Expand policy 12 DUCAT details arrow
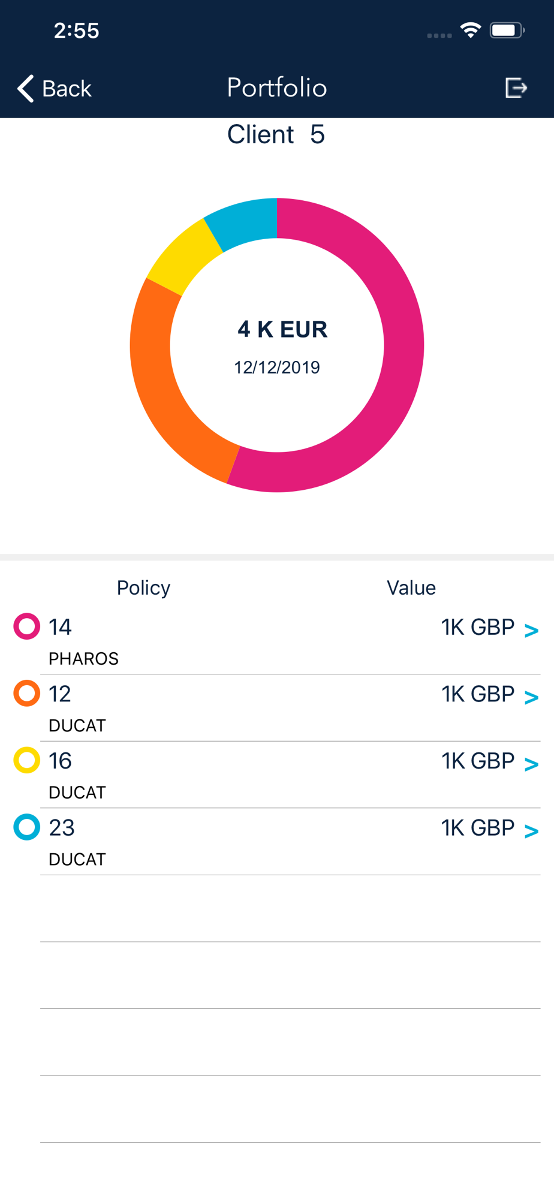Screen dimensions: 554x1199 [x=531, y=697]
